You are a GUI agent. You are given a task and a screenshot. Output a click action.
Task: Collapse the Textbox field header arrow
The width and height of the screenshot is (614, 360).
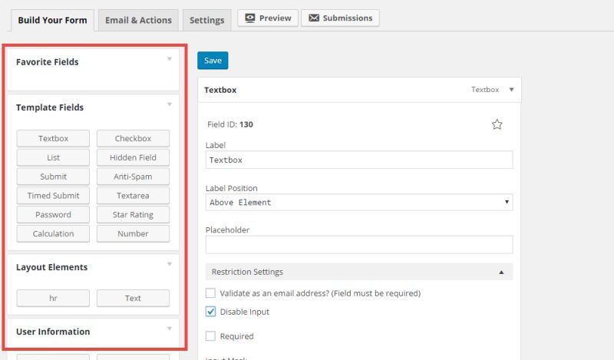point(511,90)
